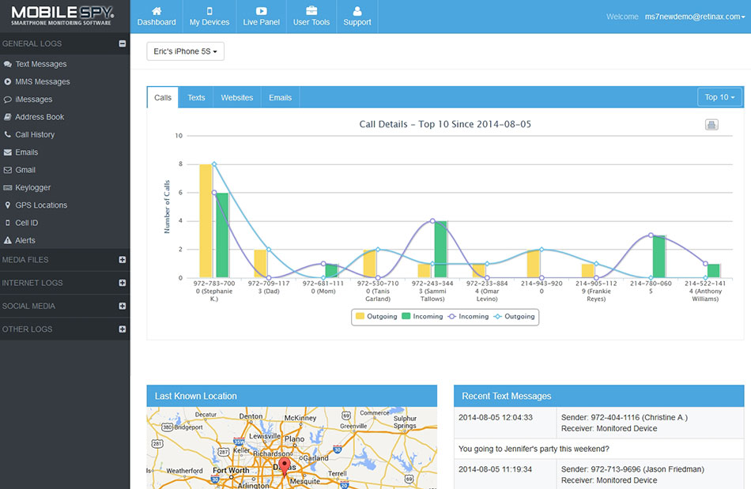The height and width of the screenshot is (489, 751).
Task: Click the print chart icon
Action: click(711, 125)
